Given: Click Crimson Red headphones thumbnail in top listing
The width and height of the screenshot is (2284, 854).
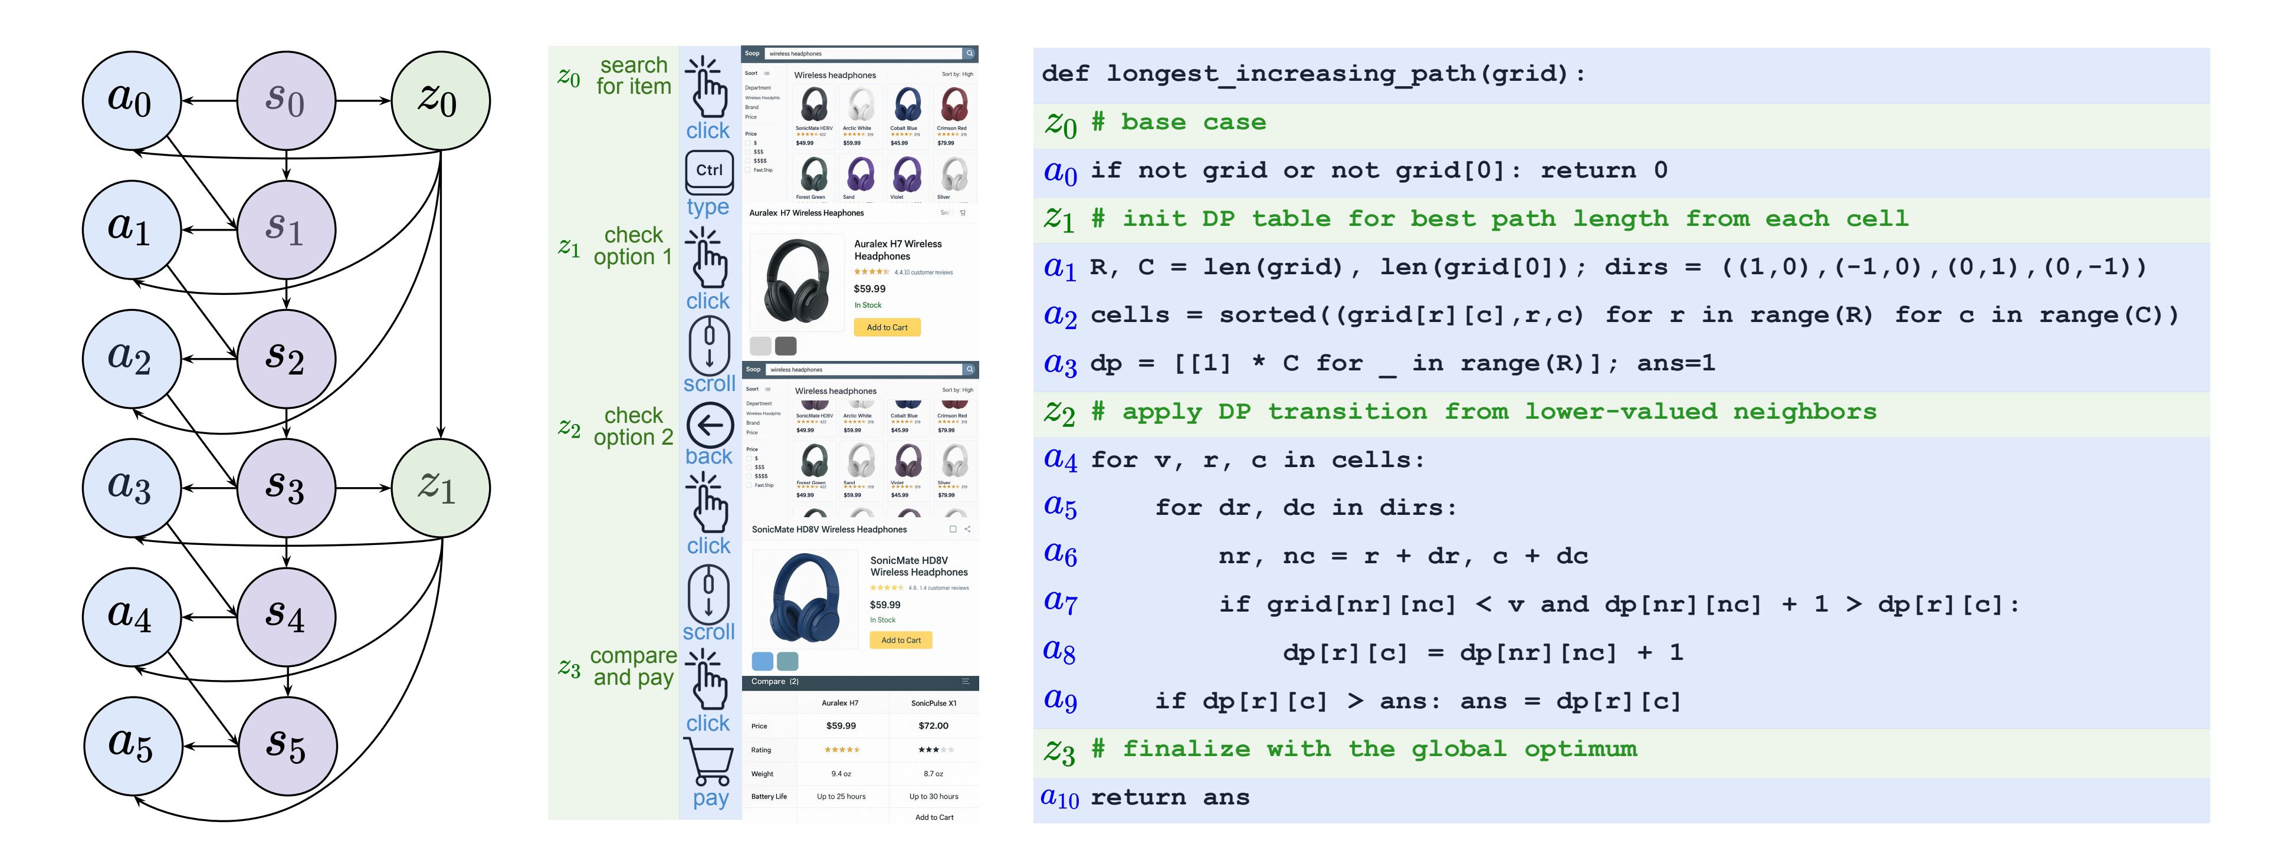Looking at the screenshot, I should click(x=954, y=104).
